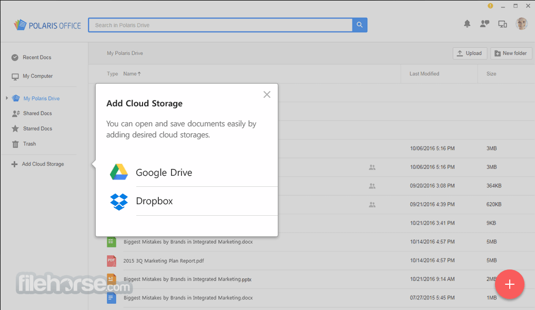The width and height of the screenshot is (535, 310).
Task: Click the Polaris Office logo
Action: 47,25
